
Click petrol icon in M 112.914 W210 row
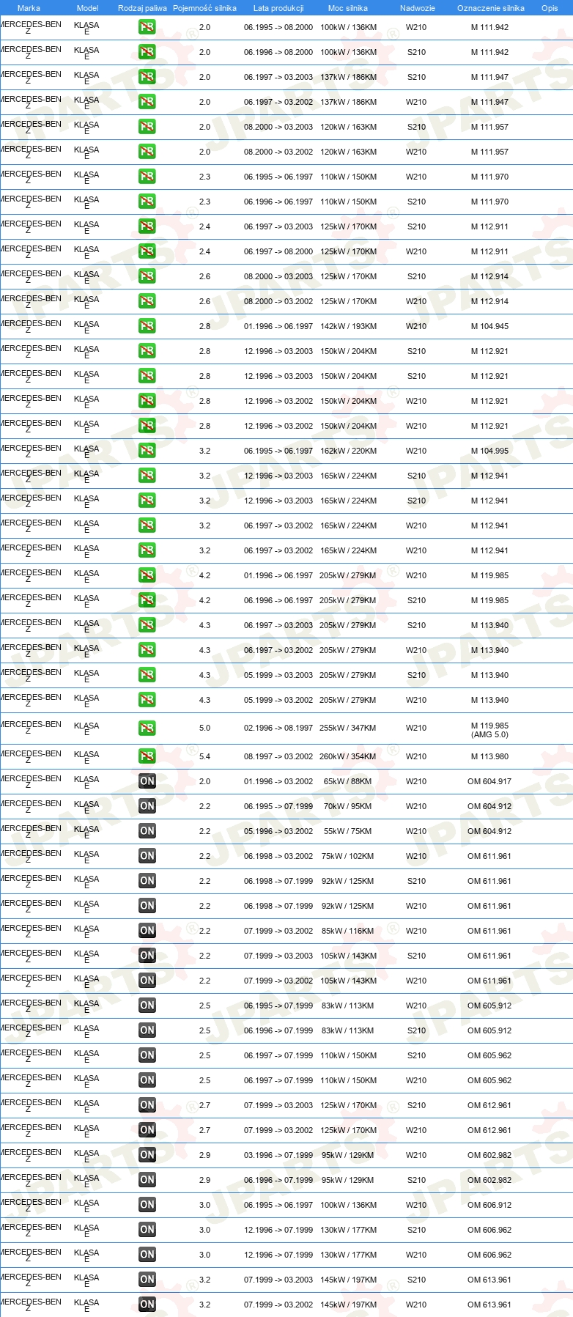click(x=147, y=302)
